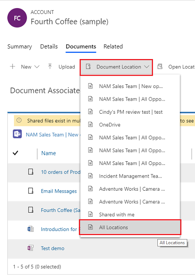Click the Microsoft Teams icon
Screen dimensions: 195x275
pyautogui.click(x=17, y=134)
